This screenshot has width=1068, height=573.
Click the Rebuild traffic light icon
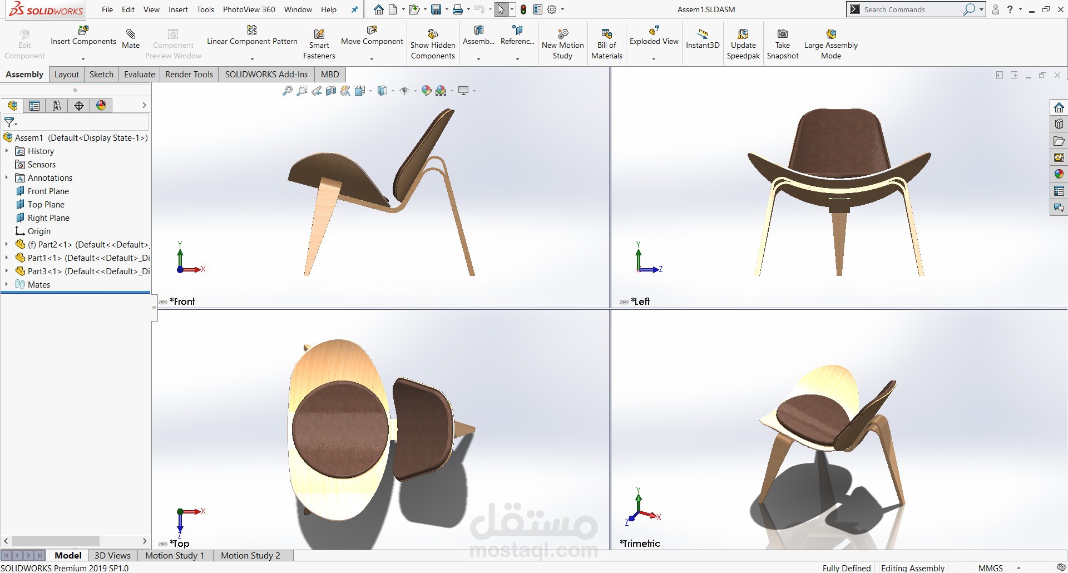[x=523, y=9]
